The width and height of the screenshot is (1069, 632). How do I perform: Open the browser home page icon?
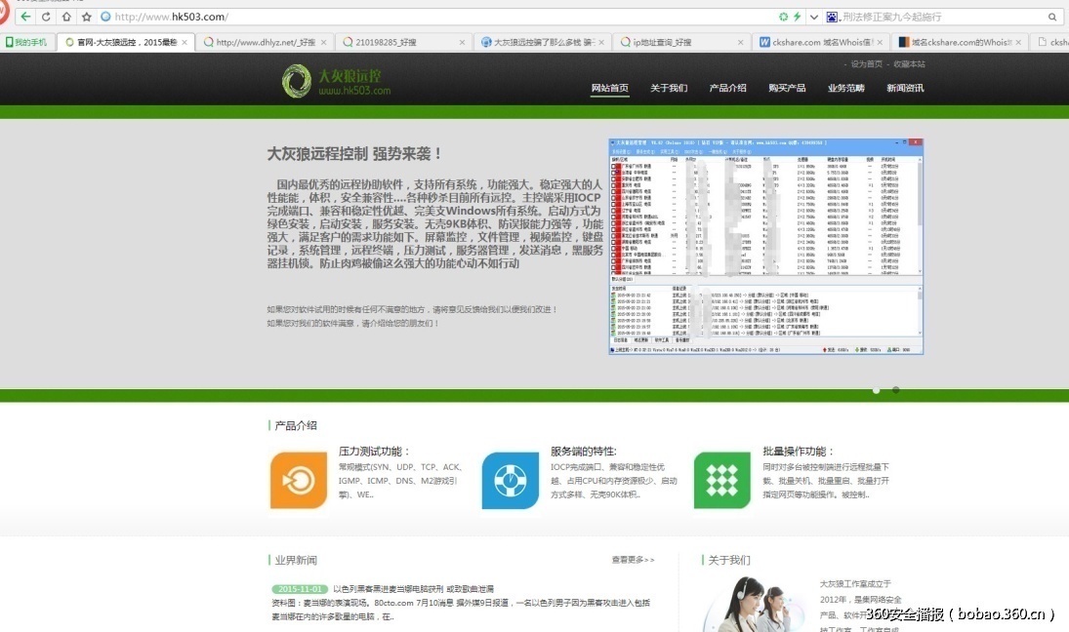click(x=65, y=17)
